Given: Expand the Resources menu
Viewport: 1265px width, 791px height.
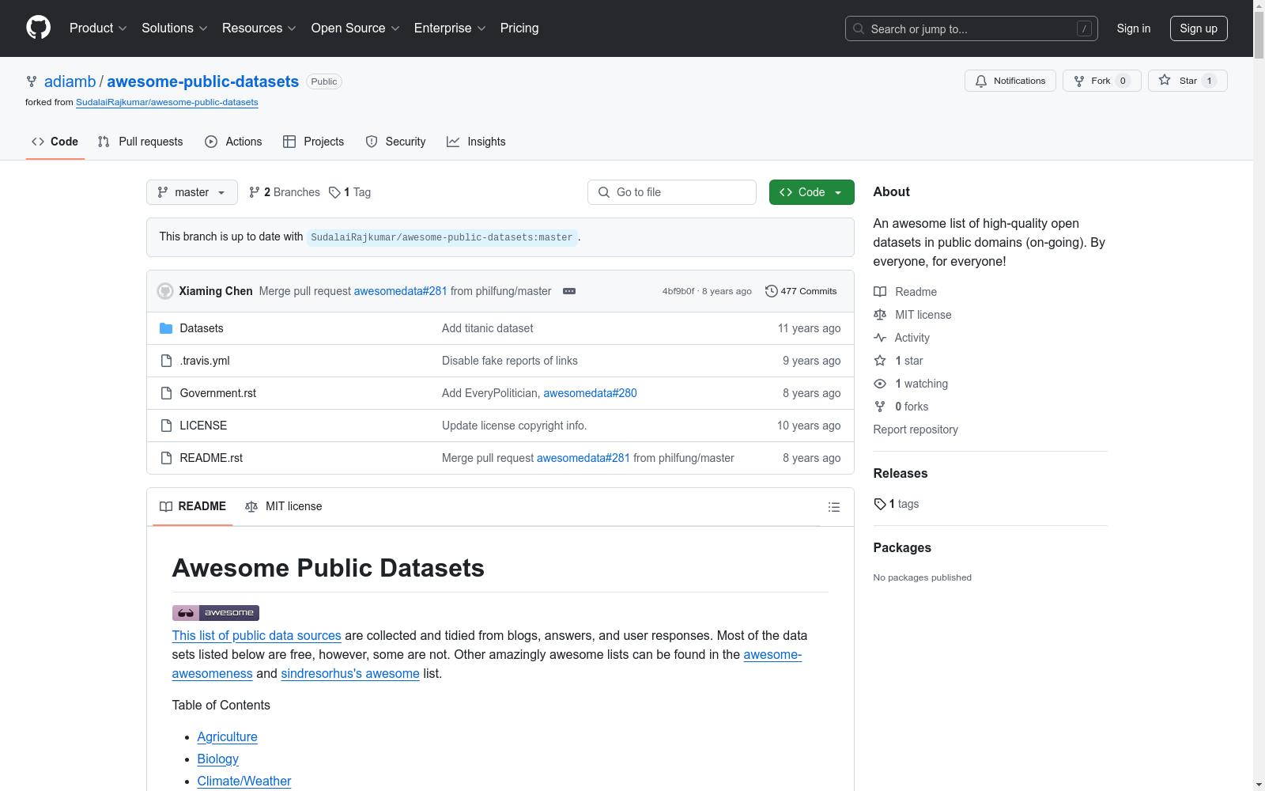Looking at the screenshot, I should coord(259,28).
